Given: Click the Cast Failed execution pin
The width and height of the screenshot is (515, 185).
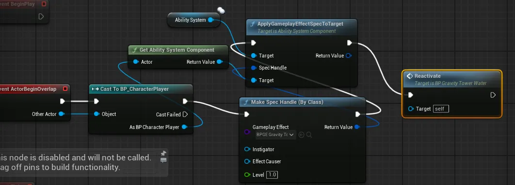Looking at the screenshot, I should click(x=185, y=114).
